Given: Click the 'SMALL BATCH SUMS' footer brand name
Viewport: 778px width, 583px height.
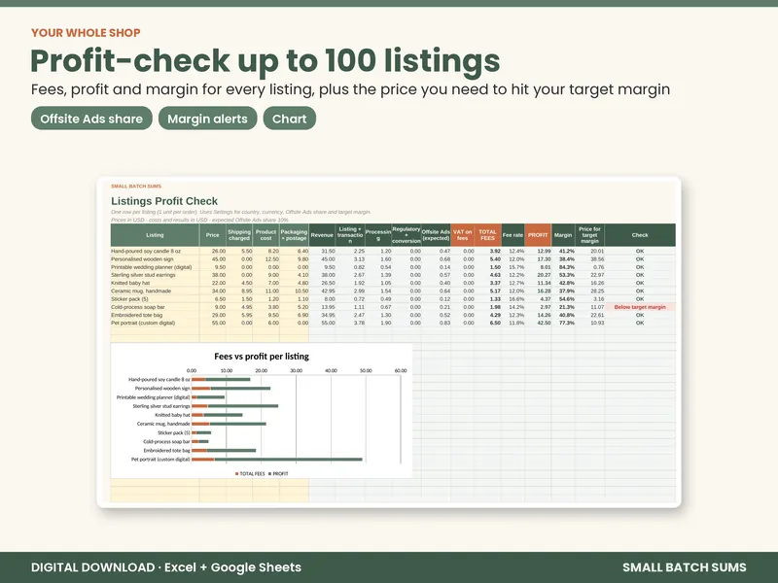Looking at the screenshot, I should 685,567.
